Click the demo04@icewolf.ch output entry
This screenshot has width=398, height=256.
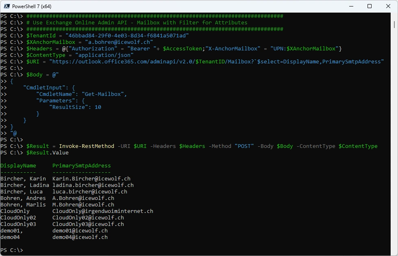[x=80, y=237]
